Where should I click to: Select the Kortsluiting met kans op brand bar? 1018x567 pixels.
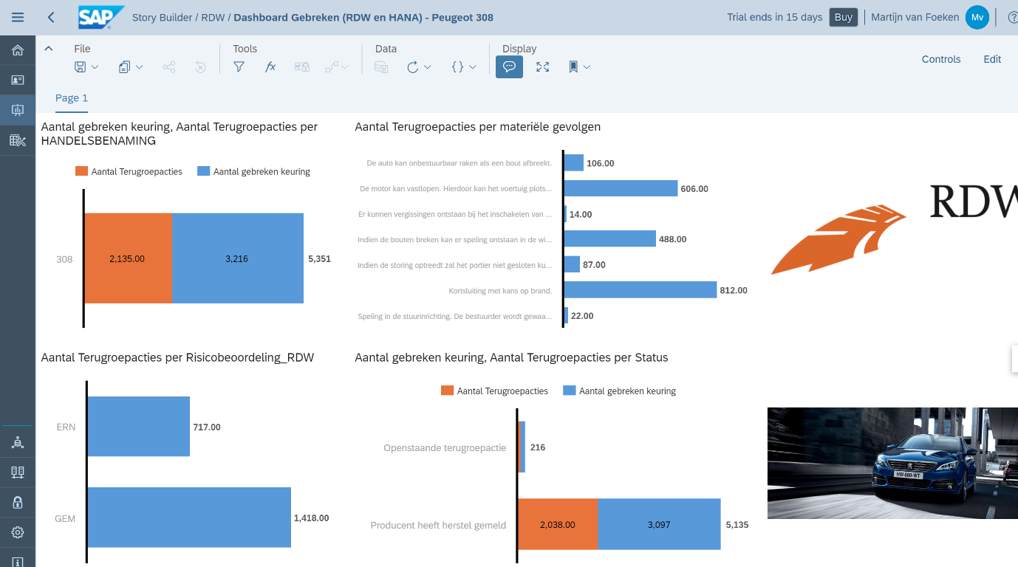point(640,290)
